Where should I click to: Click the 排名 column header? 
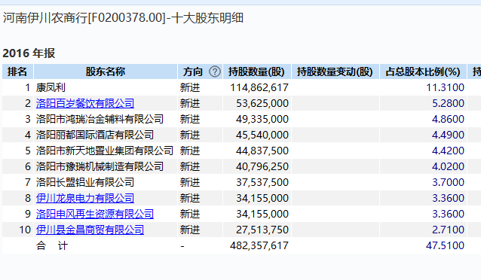click(x=17, y=72)
